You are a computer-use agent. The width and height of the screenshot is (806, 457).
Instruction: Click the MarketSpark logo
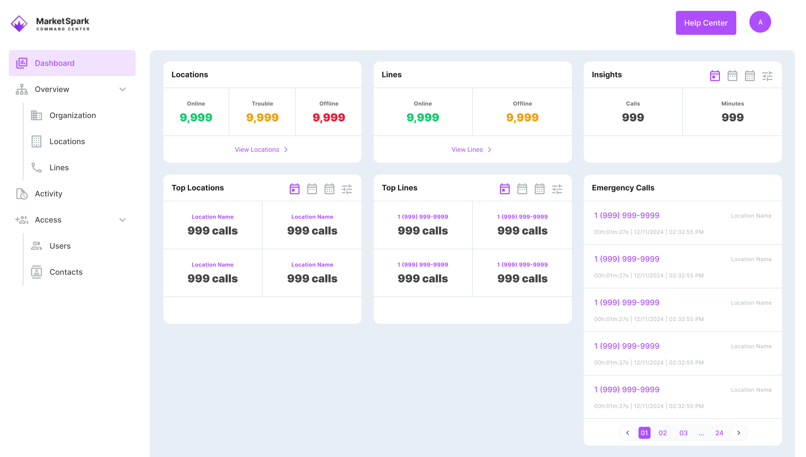click(20, 23)
